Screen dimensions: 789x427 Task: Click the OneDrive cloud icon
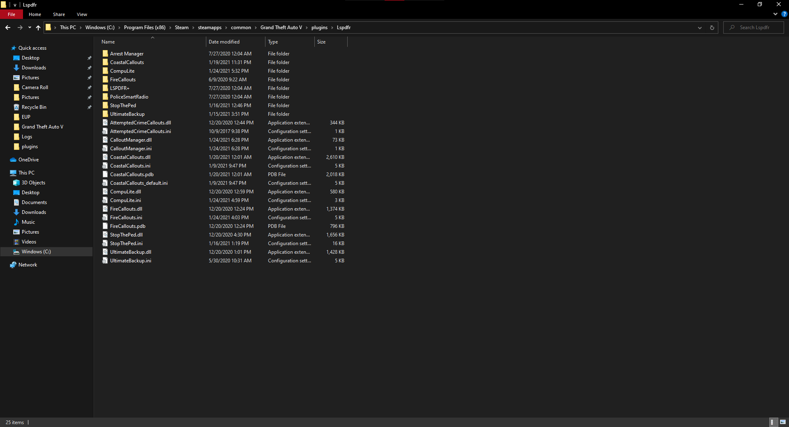click(13, 160)
